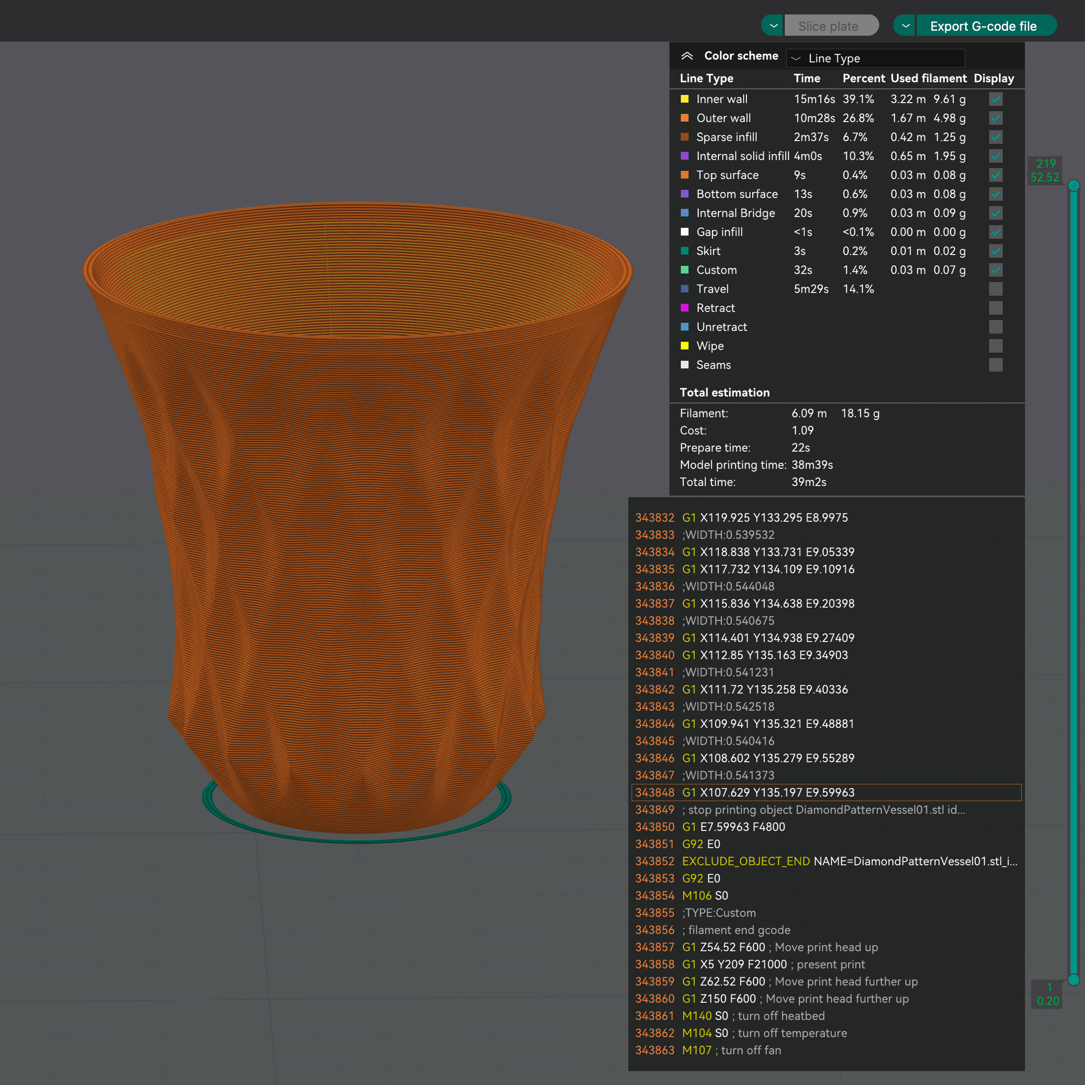Click the Inner wall yellow color swatch

point(684,99)
